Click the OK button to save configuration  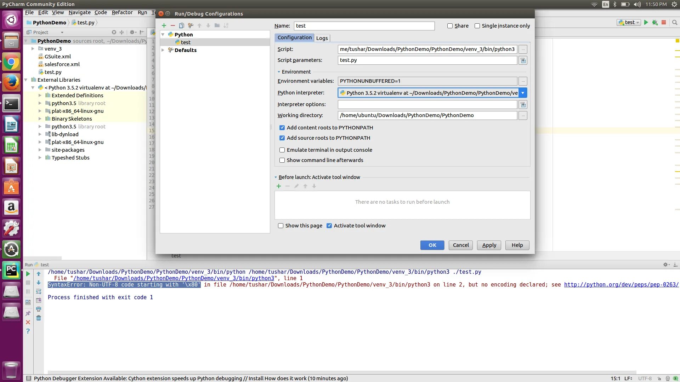[x=432, y=245]
